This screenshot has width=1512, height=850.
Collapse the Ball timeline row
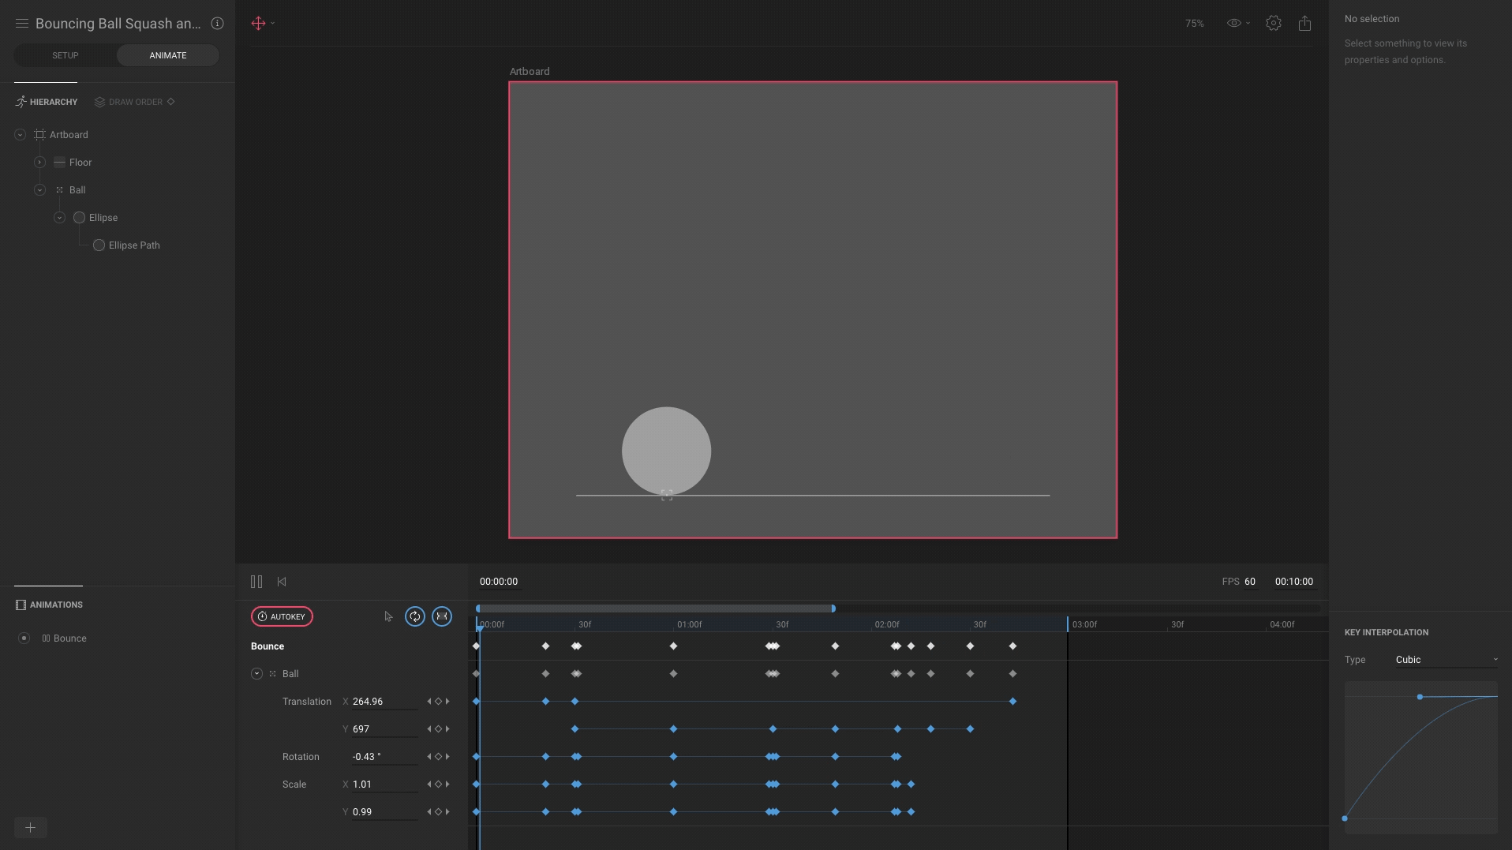click(x=256, y=674)
